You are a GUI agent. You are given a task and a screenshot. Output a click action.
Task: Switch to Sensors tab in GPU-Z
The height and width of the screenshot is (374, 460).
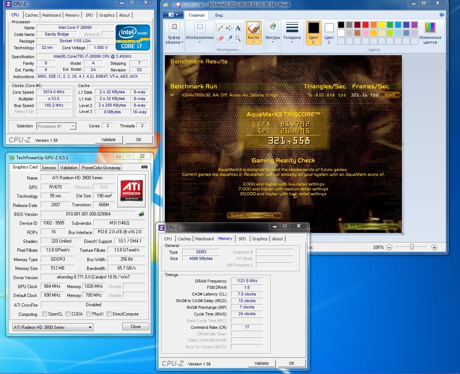[49, 168]
